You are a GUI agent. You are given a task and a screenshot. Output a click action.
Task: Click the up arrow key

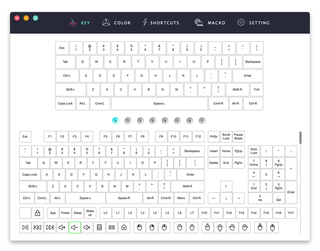pyautogui.click(x=226, y=187)
